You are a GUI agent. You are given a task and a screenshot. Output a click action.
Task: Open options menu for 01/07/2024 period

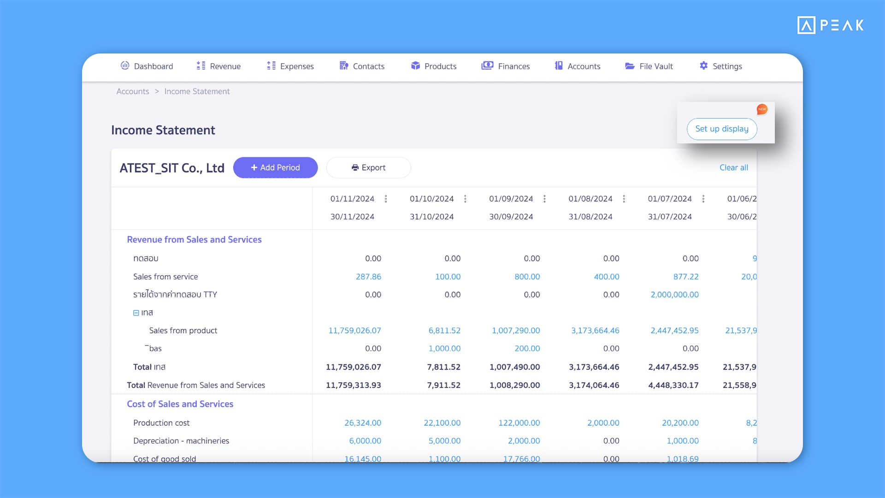(x=703, y=199)
